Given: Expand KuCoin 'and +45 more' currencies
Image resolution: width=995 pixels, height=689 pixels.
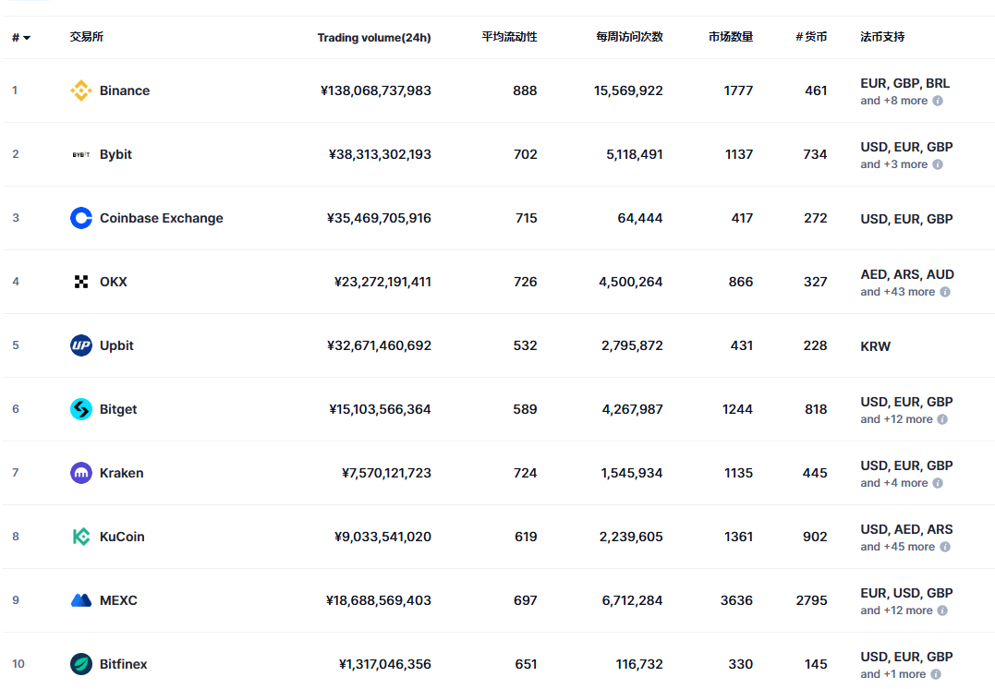Looking at the screenshot, I should click(897, 547).
